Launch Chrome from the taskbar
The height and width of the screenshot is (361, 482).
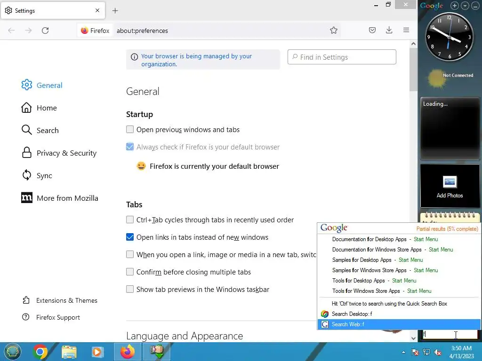click(40, 352)
